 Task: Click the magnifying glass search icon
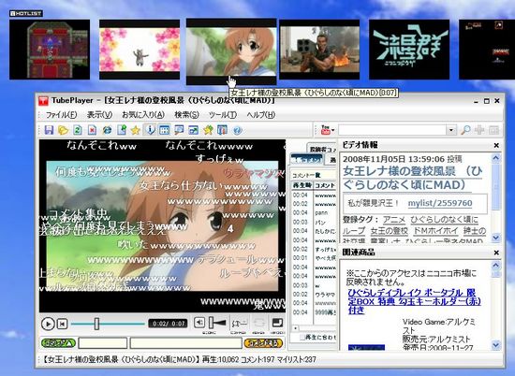[x=465, y=130]
